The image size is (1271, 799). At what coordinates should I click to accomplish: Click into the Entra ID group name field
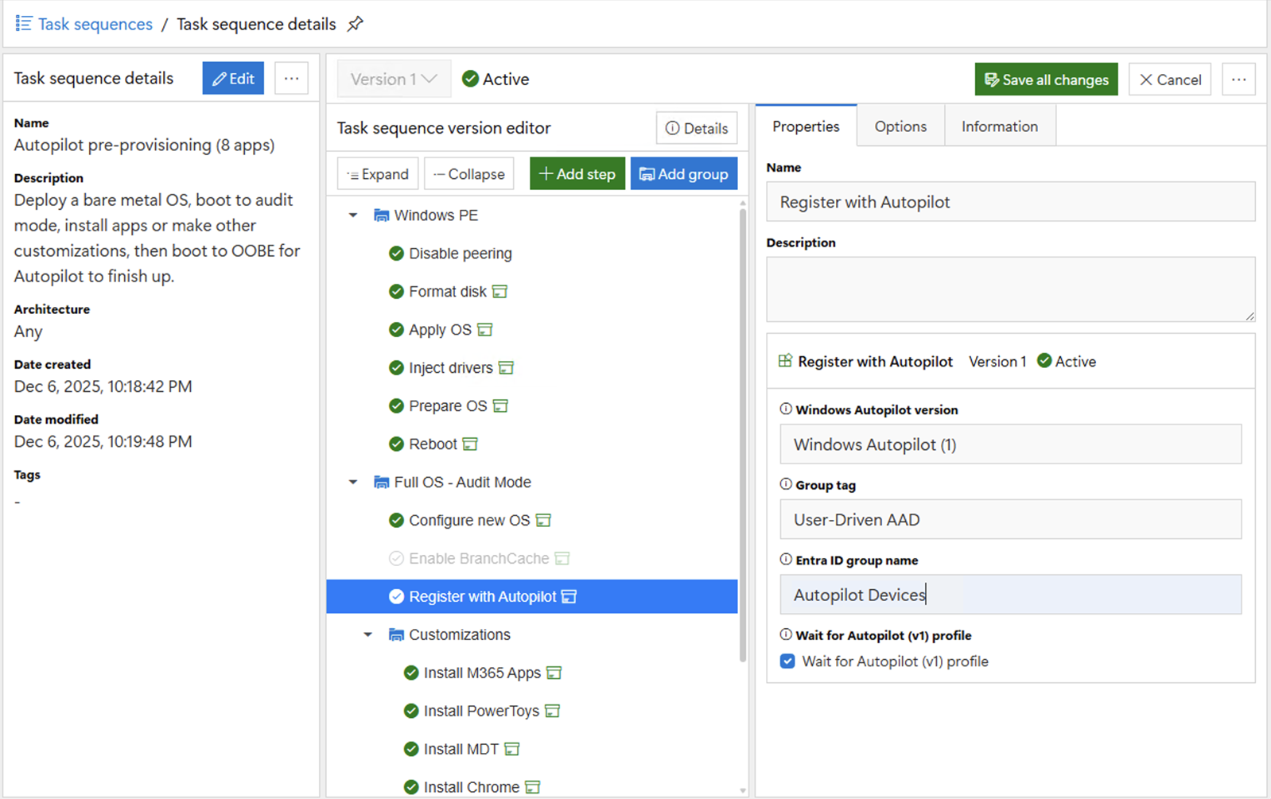(1010, 595)
